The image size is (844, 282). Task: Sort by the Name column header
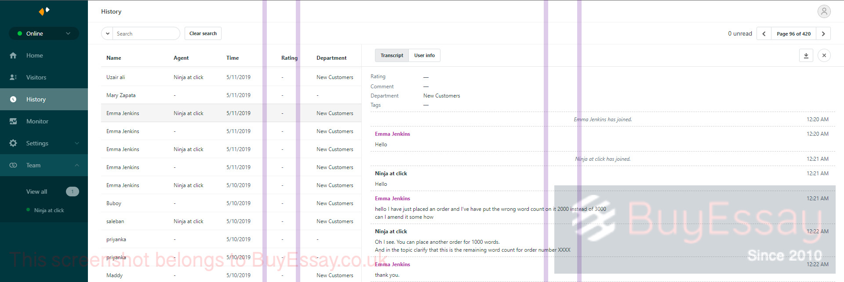point(113,58)
